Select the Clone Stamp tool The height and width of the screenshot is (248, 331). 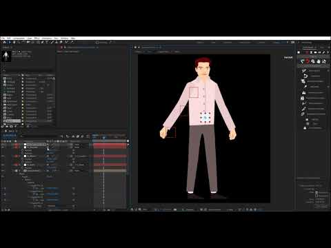(57, 42)
